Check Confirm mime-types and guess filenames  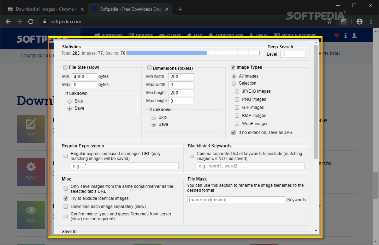pos(66,216)
